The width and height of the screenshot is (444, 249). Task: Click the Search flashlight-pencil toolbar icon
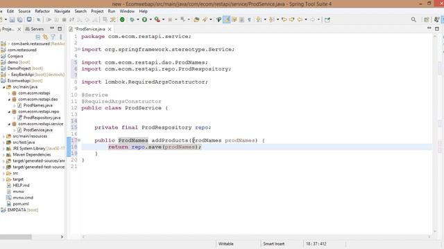click(x=205, y=19)
